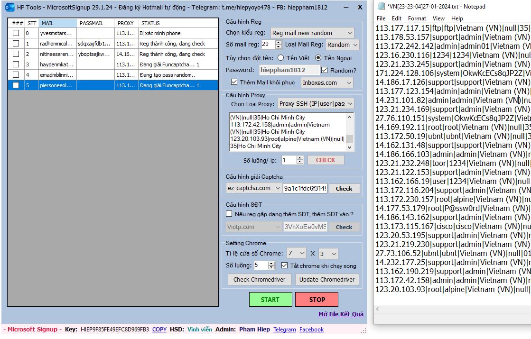The width and height of the screenshot is (531, 339).
Task: Toggle the Random? password checkbox
Action: point(325,70)
